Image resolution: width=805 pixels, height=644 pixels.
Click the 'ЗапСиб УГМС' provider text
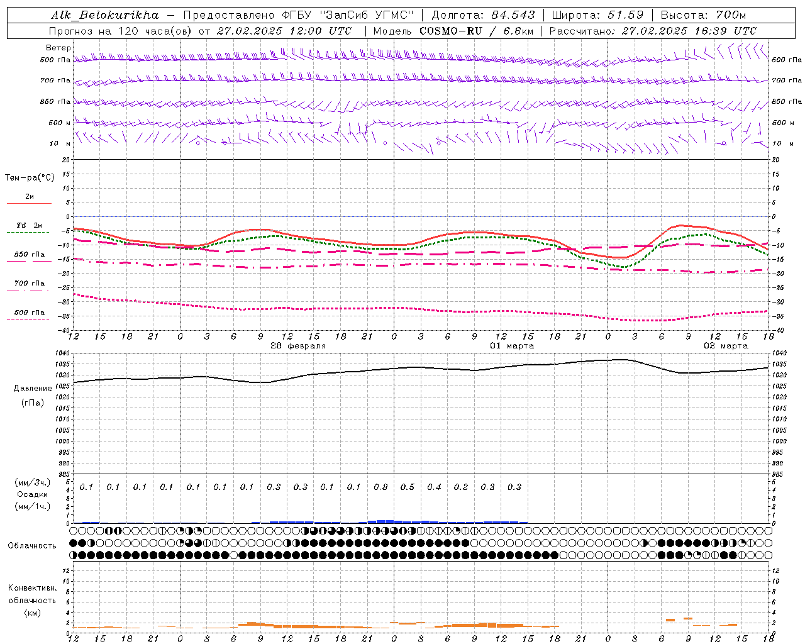(367, 15)
